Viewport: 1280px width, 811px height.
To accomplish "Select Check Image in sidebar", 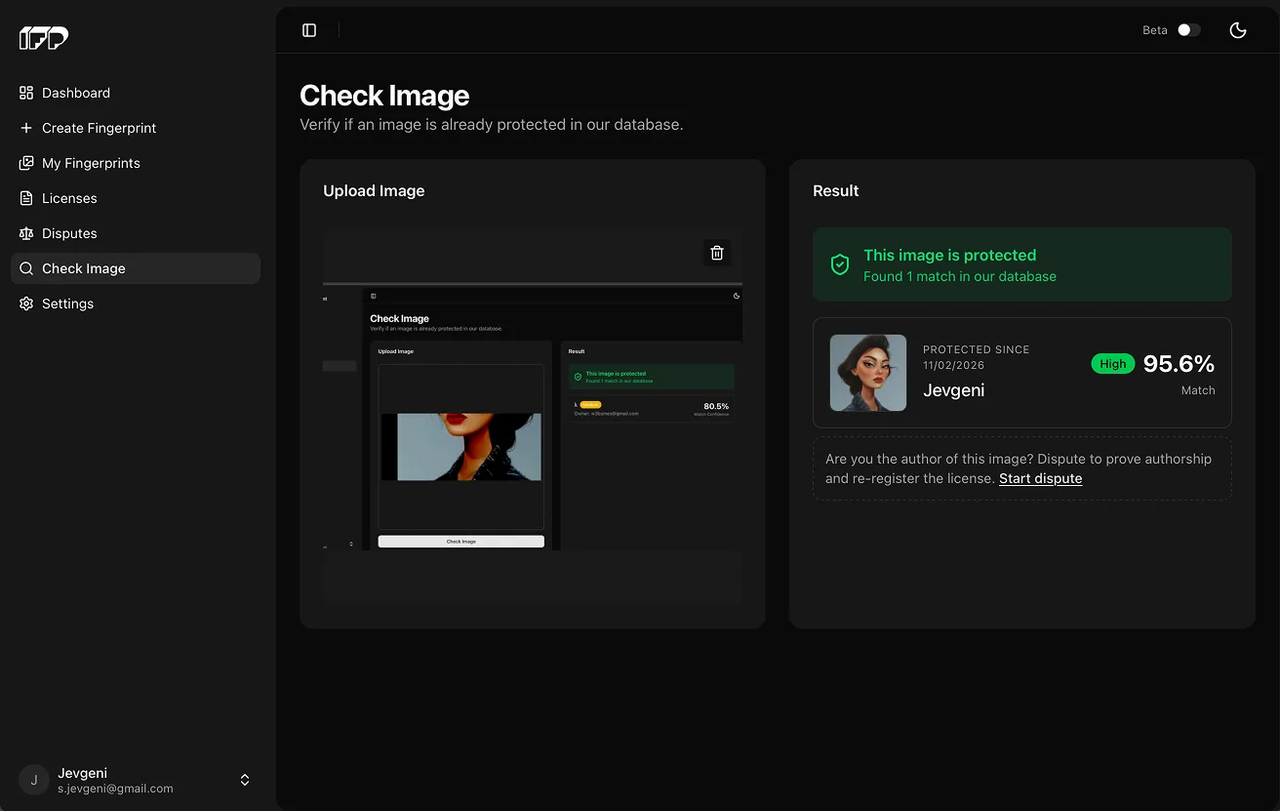I will click(x=136, y=268).
